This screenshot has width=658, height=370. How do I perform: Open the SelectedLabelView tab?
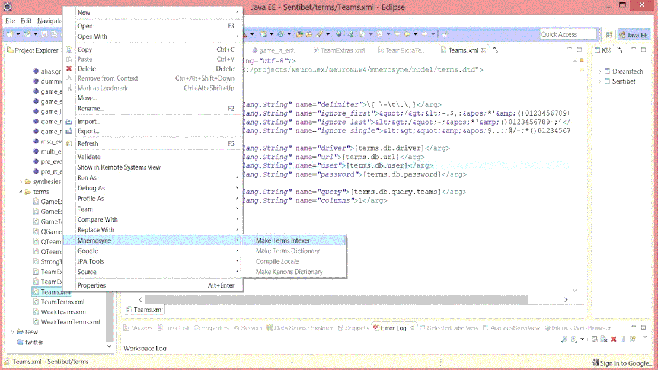[x=449, y=328]
